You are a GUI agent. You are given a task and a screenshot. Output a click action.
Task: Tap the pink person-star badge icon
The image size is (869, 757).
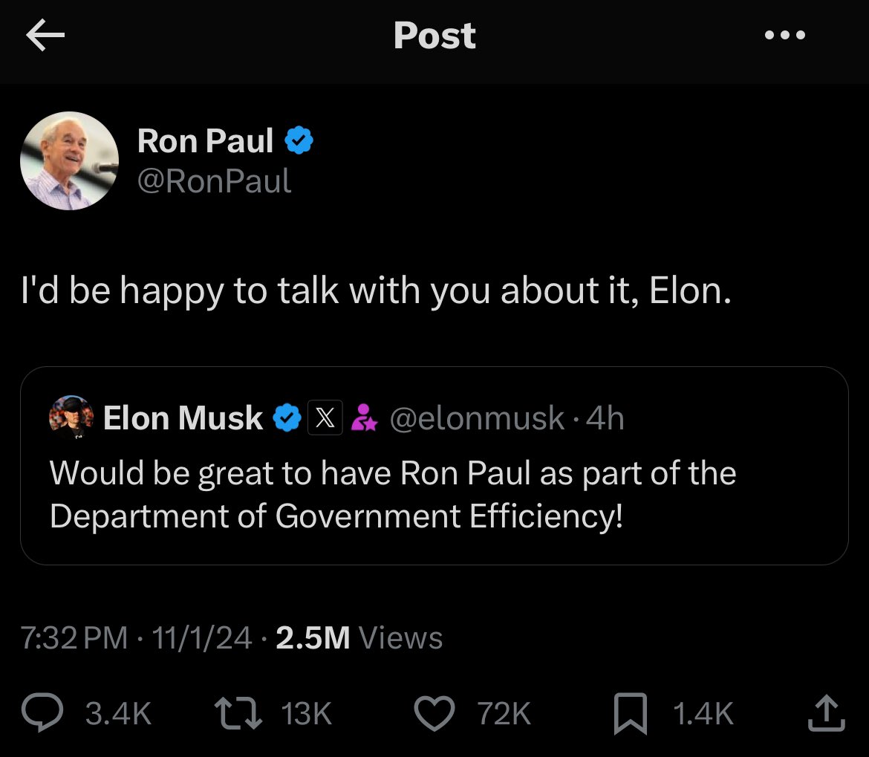[x=364, y=418]
